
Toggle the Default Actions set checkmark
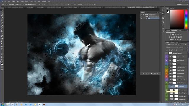(x=141, y=14)
